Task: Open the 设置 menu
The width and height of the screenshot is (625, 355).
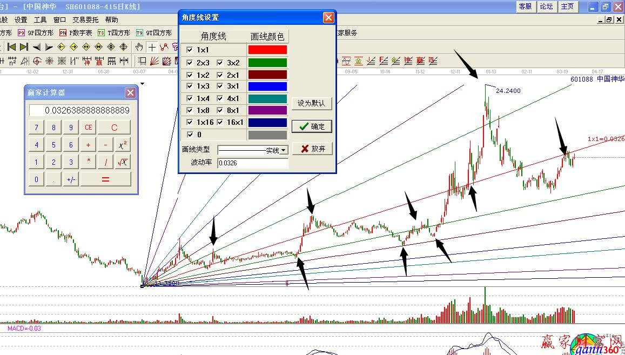Action: [x=21, y=19]
